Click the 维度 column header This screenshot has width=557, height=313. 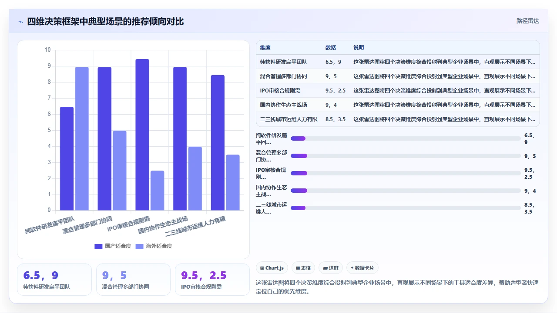point(265,48)
